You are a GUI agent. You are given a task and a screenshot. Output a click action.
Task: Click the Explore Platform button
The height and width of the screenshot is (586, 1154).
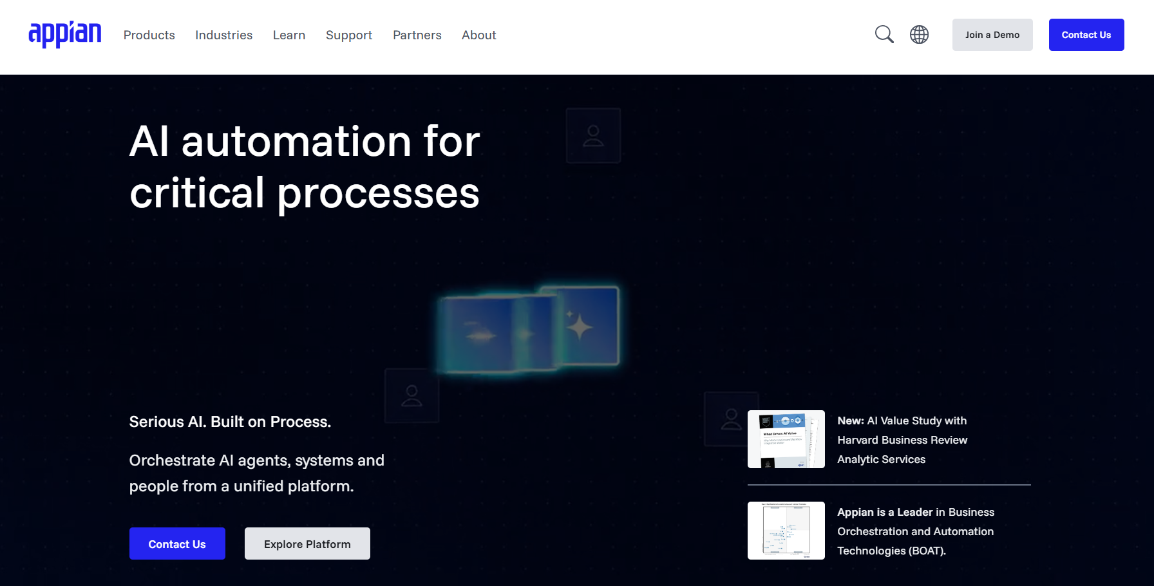pyautogui.click(x=307, y=543)
